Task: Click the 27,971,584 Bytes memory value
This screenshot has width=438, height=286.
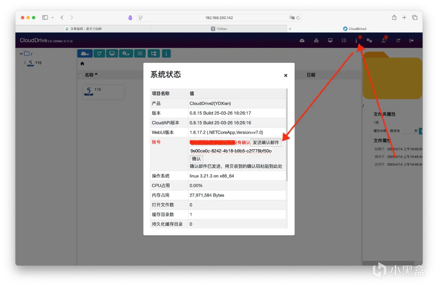Action: coord(207,195)
